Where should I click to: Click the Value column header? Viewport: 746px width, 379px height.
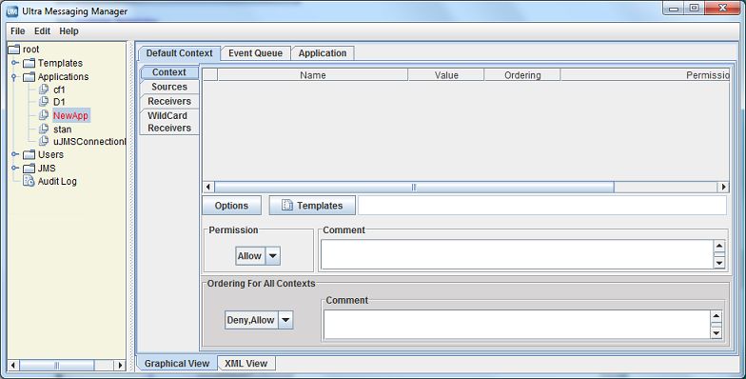tap(446, 75)
